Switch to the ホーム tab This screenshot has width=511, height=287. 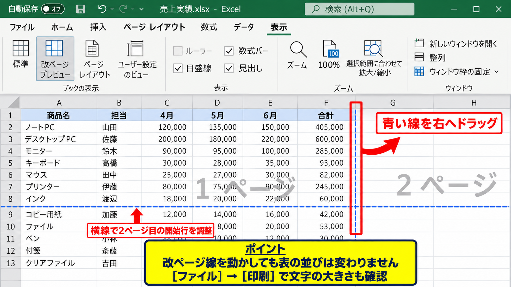pos(62,27)
